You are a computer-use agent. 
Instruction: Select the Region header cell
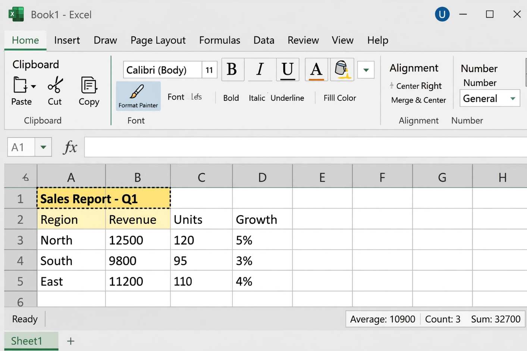click(x=71, y=219)
